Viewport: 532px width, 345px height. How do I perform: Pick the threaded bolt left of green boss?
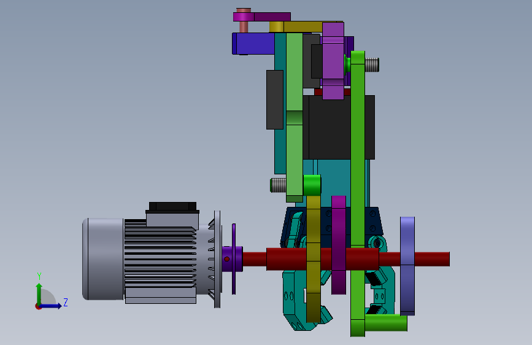click(x=278, y=185)
